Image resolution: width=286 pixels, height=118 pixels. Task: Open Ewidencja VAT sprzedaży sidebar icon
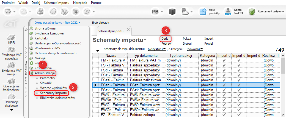[x=12, y=50]
